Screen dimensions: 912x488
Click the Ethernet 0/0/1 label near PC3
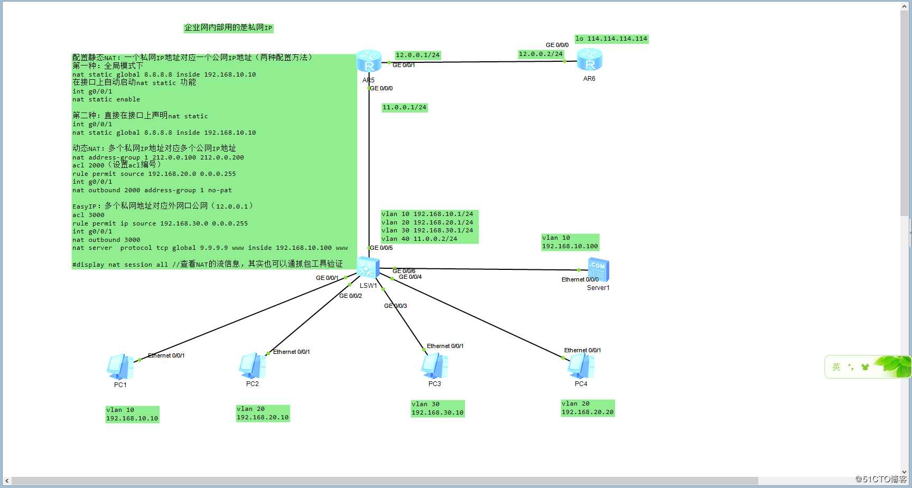pyautogui.click(x=445, y=346)
